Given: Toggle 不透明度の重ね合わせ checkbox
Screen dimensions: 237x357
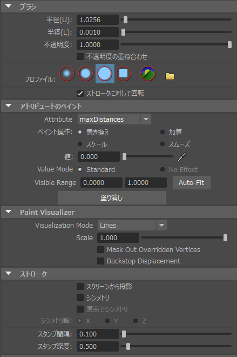Looking at the screenshot, I should click(x=80, y=56).
